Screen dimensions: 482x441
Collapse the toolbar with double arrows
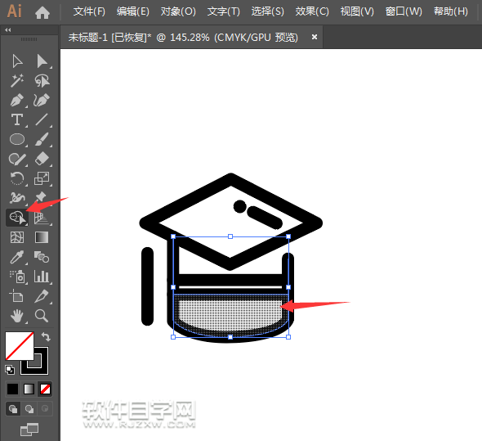coord(8,30)
